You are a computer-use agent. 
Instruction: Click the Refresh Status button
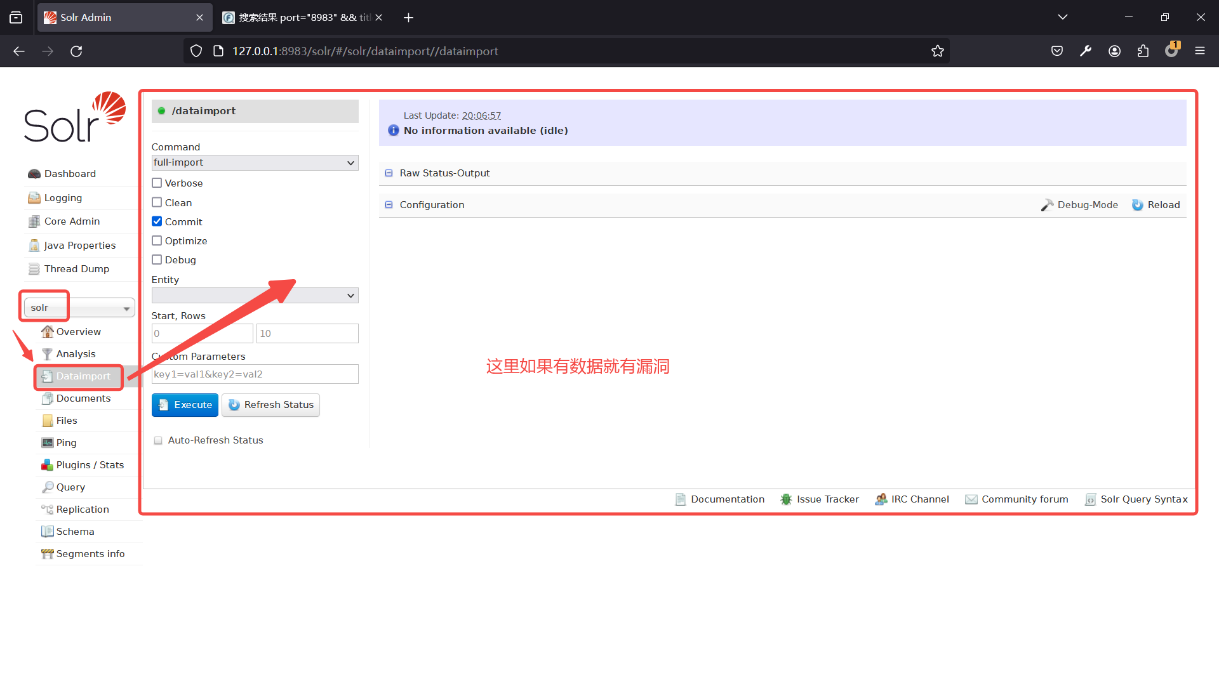(270, 405)
